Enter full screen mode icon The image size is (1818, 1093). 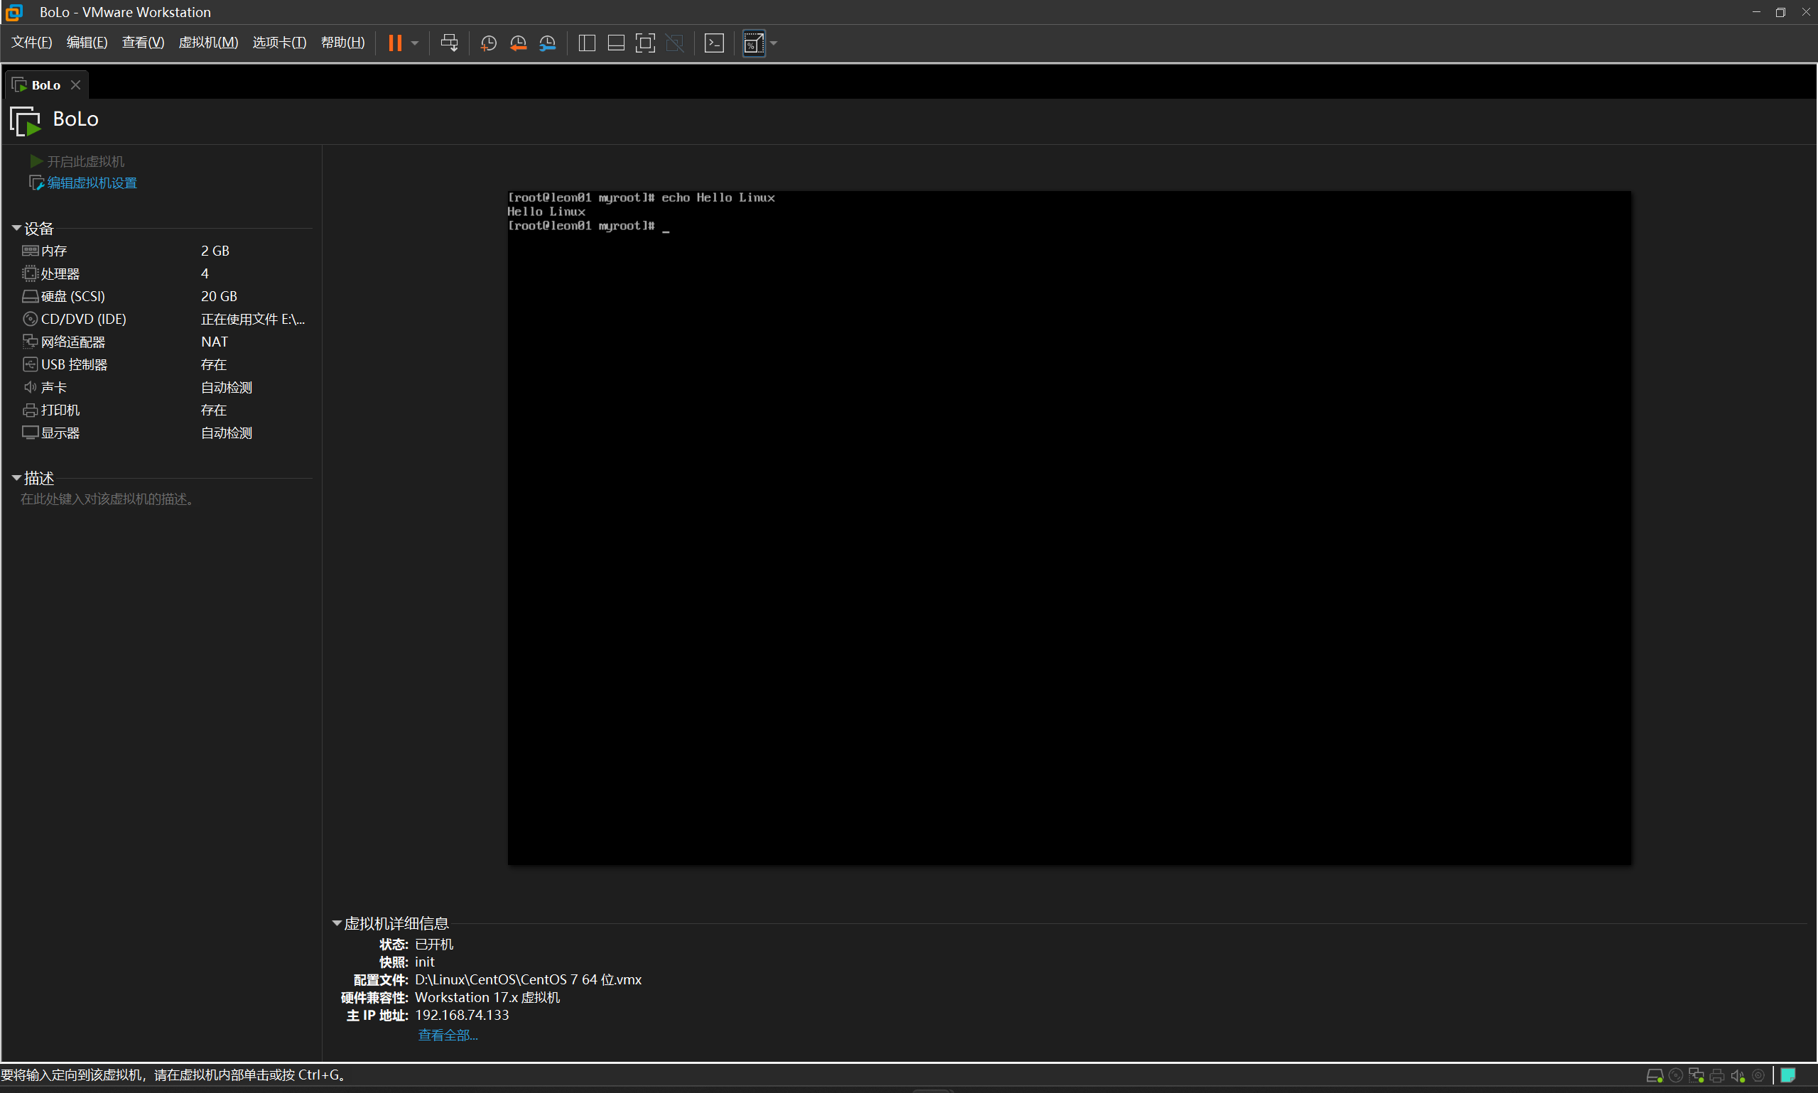pyautogui.click(x=644, y=43)
